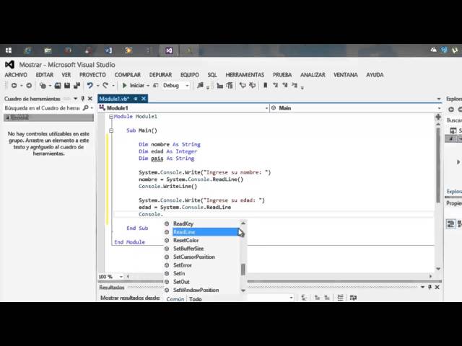Open the EDITAR menu
462x346 pixels.
[45, 75]
